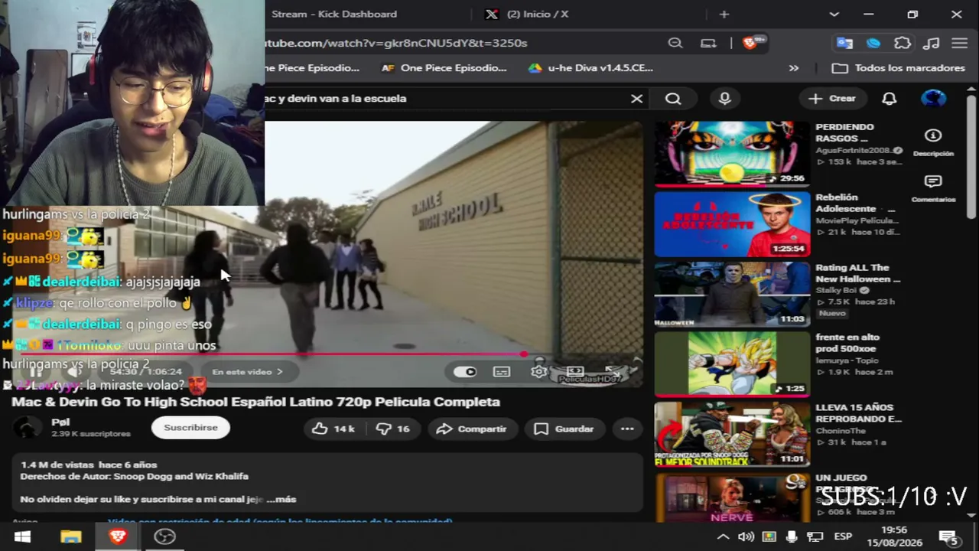Open the tab search dropdown arrow
Image resolution: width=979 pixels, height=551 pixels.
834,14
